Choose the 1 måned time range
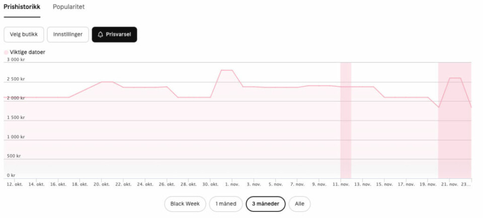 tap(226, 204)
